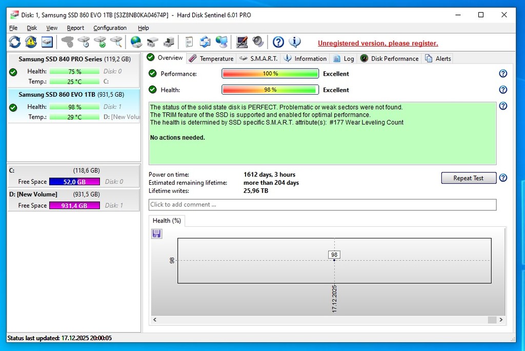This screenshot has height=351, width=525.
Task: Click the globe disk toolbar icon
Action: tap(136, 42)
